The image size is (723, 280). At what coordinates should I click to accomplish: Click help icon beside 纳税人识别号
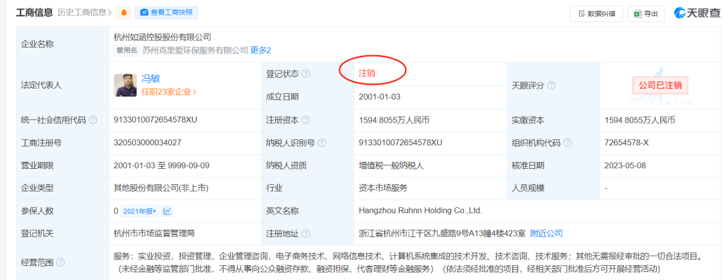(322, 143)
